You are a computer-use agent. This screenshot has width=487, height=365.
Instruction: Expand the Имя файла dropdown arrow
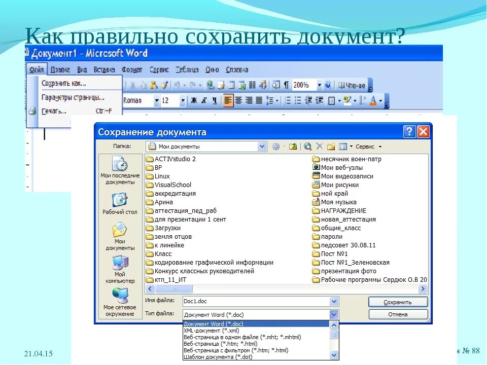pyautogui.click(x=334, y=301)
